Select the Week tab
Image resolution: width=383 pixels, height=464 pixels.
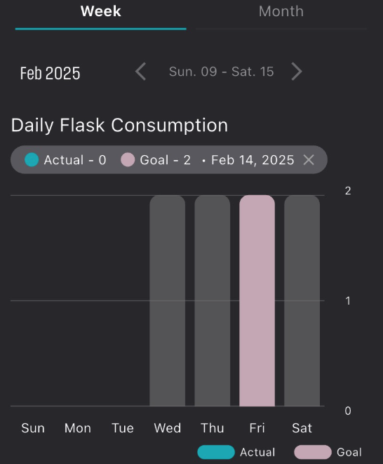coord(101,12)
